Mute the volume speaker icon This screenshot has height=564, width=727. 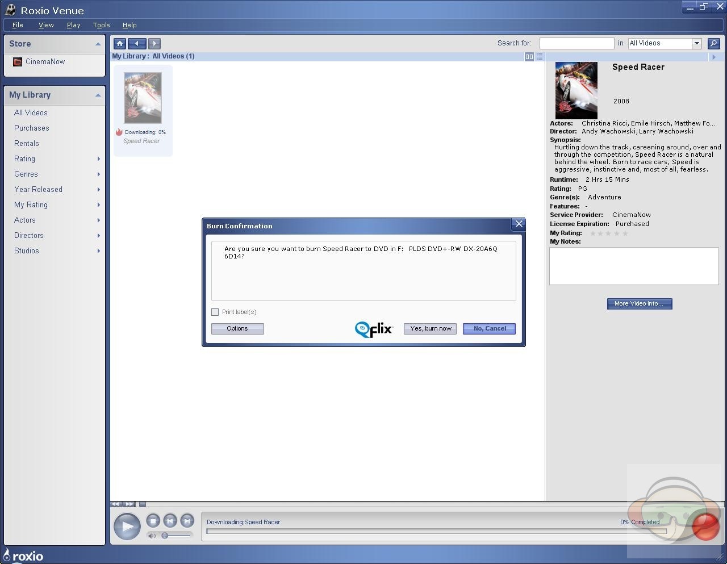coord(152,536)
